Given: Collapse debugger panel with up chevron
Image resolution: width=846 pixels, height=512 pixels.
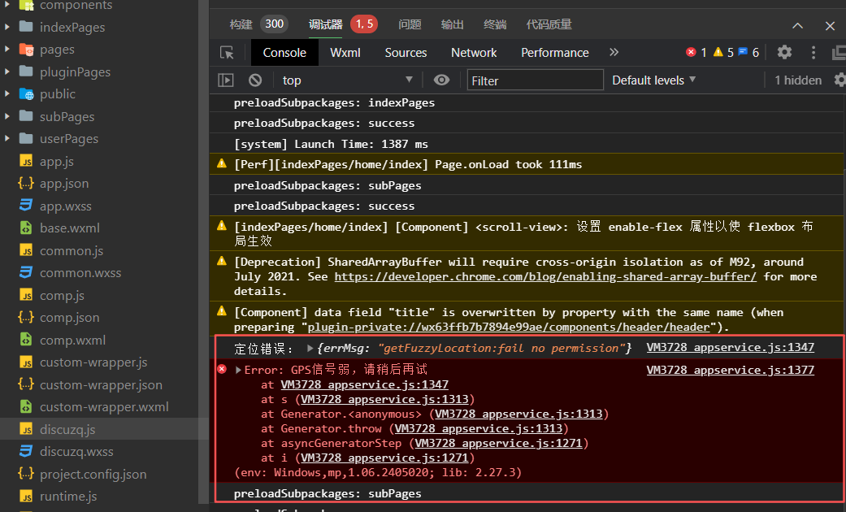Looking at the screenshot, I should click(x=797, y=25).
